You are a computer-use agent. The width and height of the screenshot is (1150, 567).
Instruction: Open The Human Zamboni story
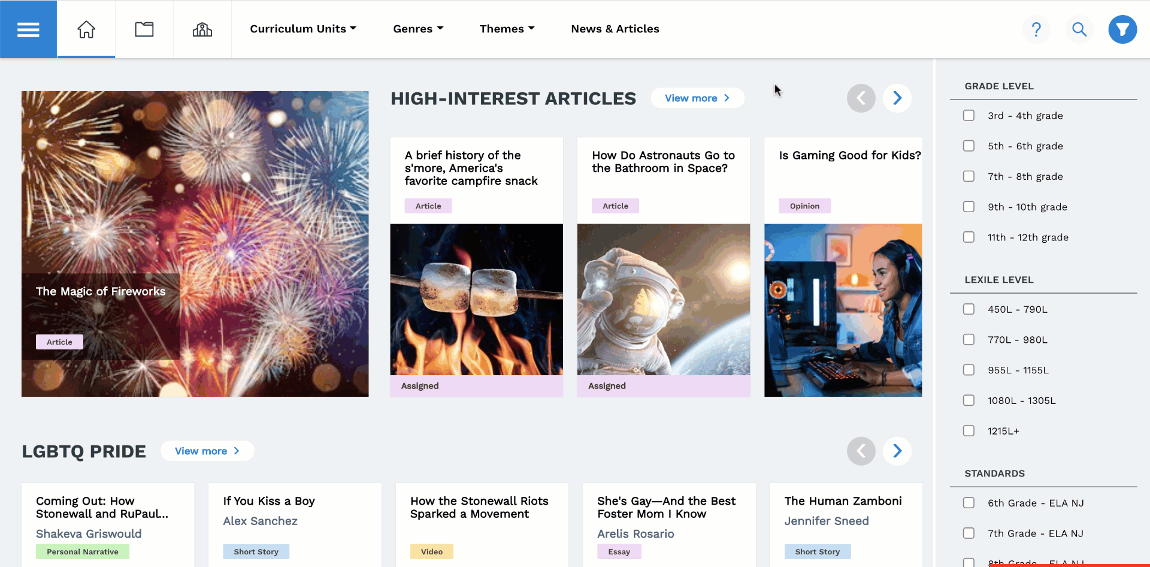point(843,501)
